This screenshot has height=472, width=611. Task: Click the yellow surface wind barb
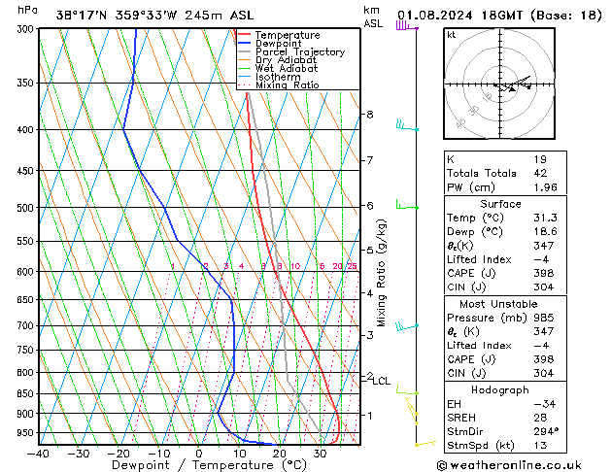tap(425, 443)
